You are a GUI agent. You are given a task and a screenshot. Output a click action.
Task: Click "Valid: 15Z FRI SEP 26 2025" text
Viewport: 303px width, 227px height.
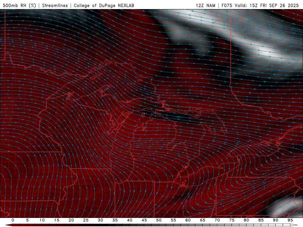click(x=267, y=5)
